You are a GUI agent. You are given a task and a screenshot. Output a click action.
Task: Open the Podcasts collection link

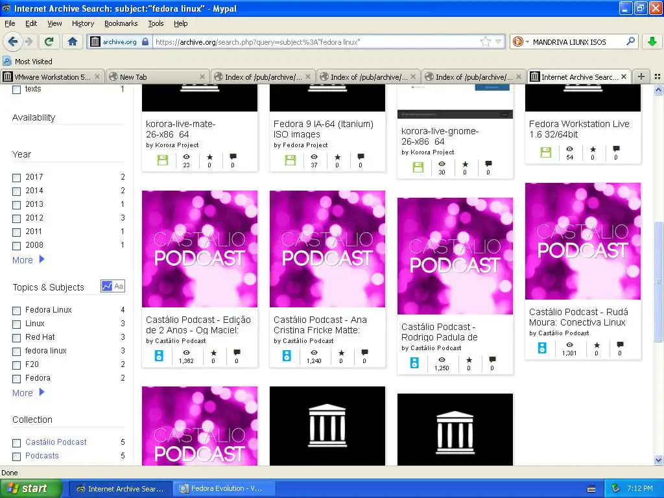click(x=42, y=456)
